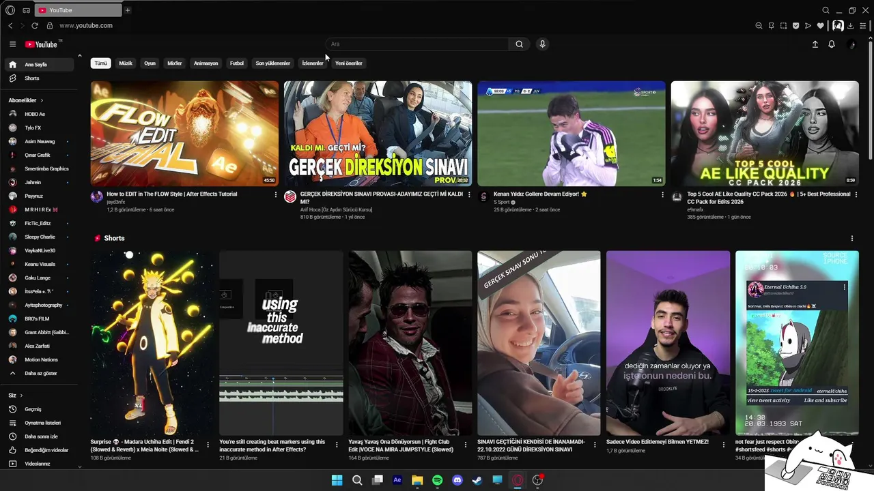Collapse subscriptions with Daha az göster
Image resolution: width=874 pixels, height=491 pixels.
click(40, 373)
